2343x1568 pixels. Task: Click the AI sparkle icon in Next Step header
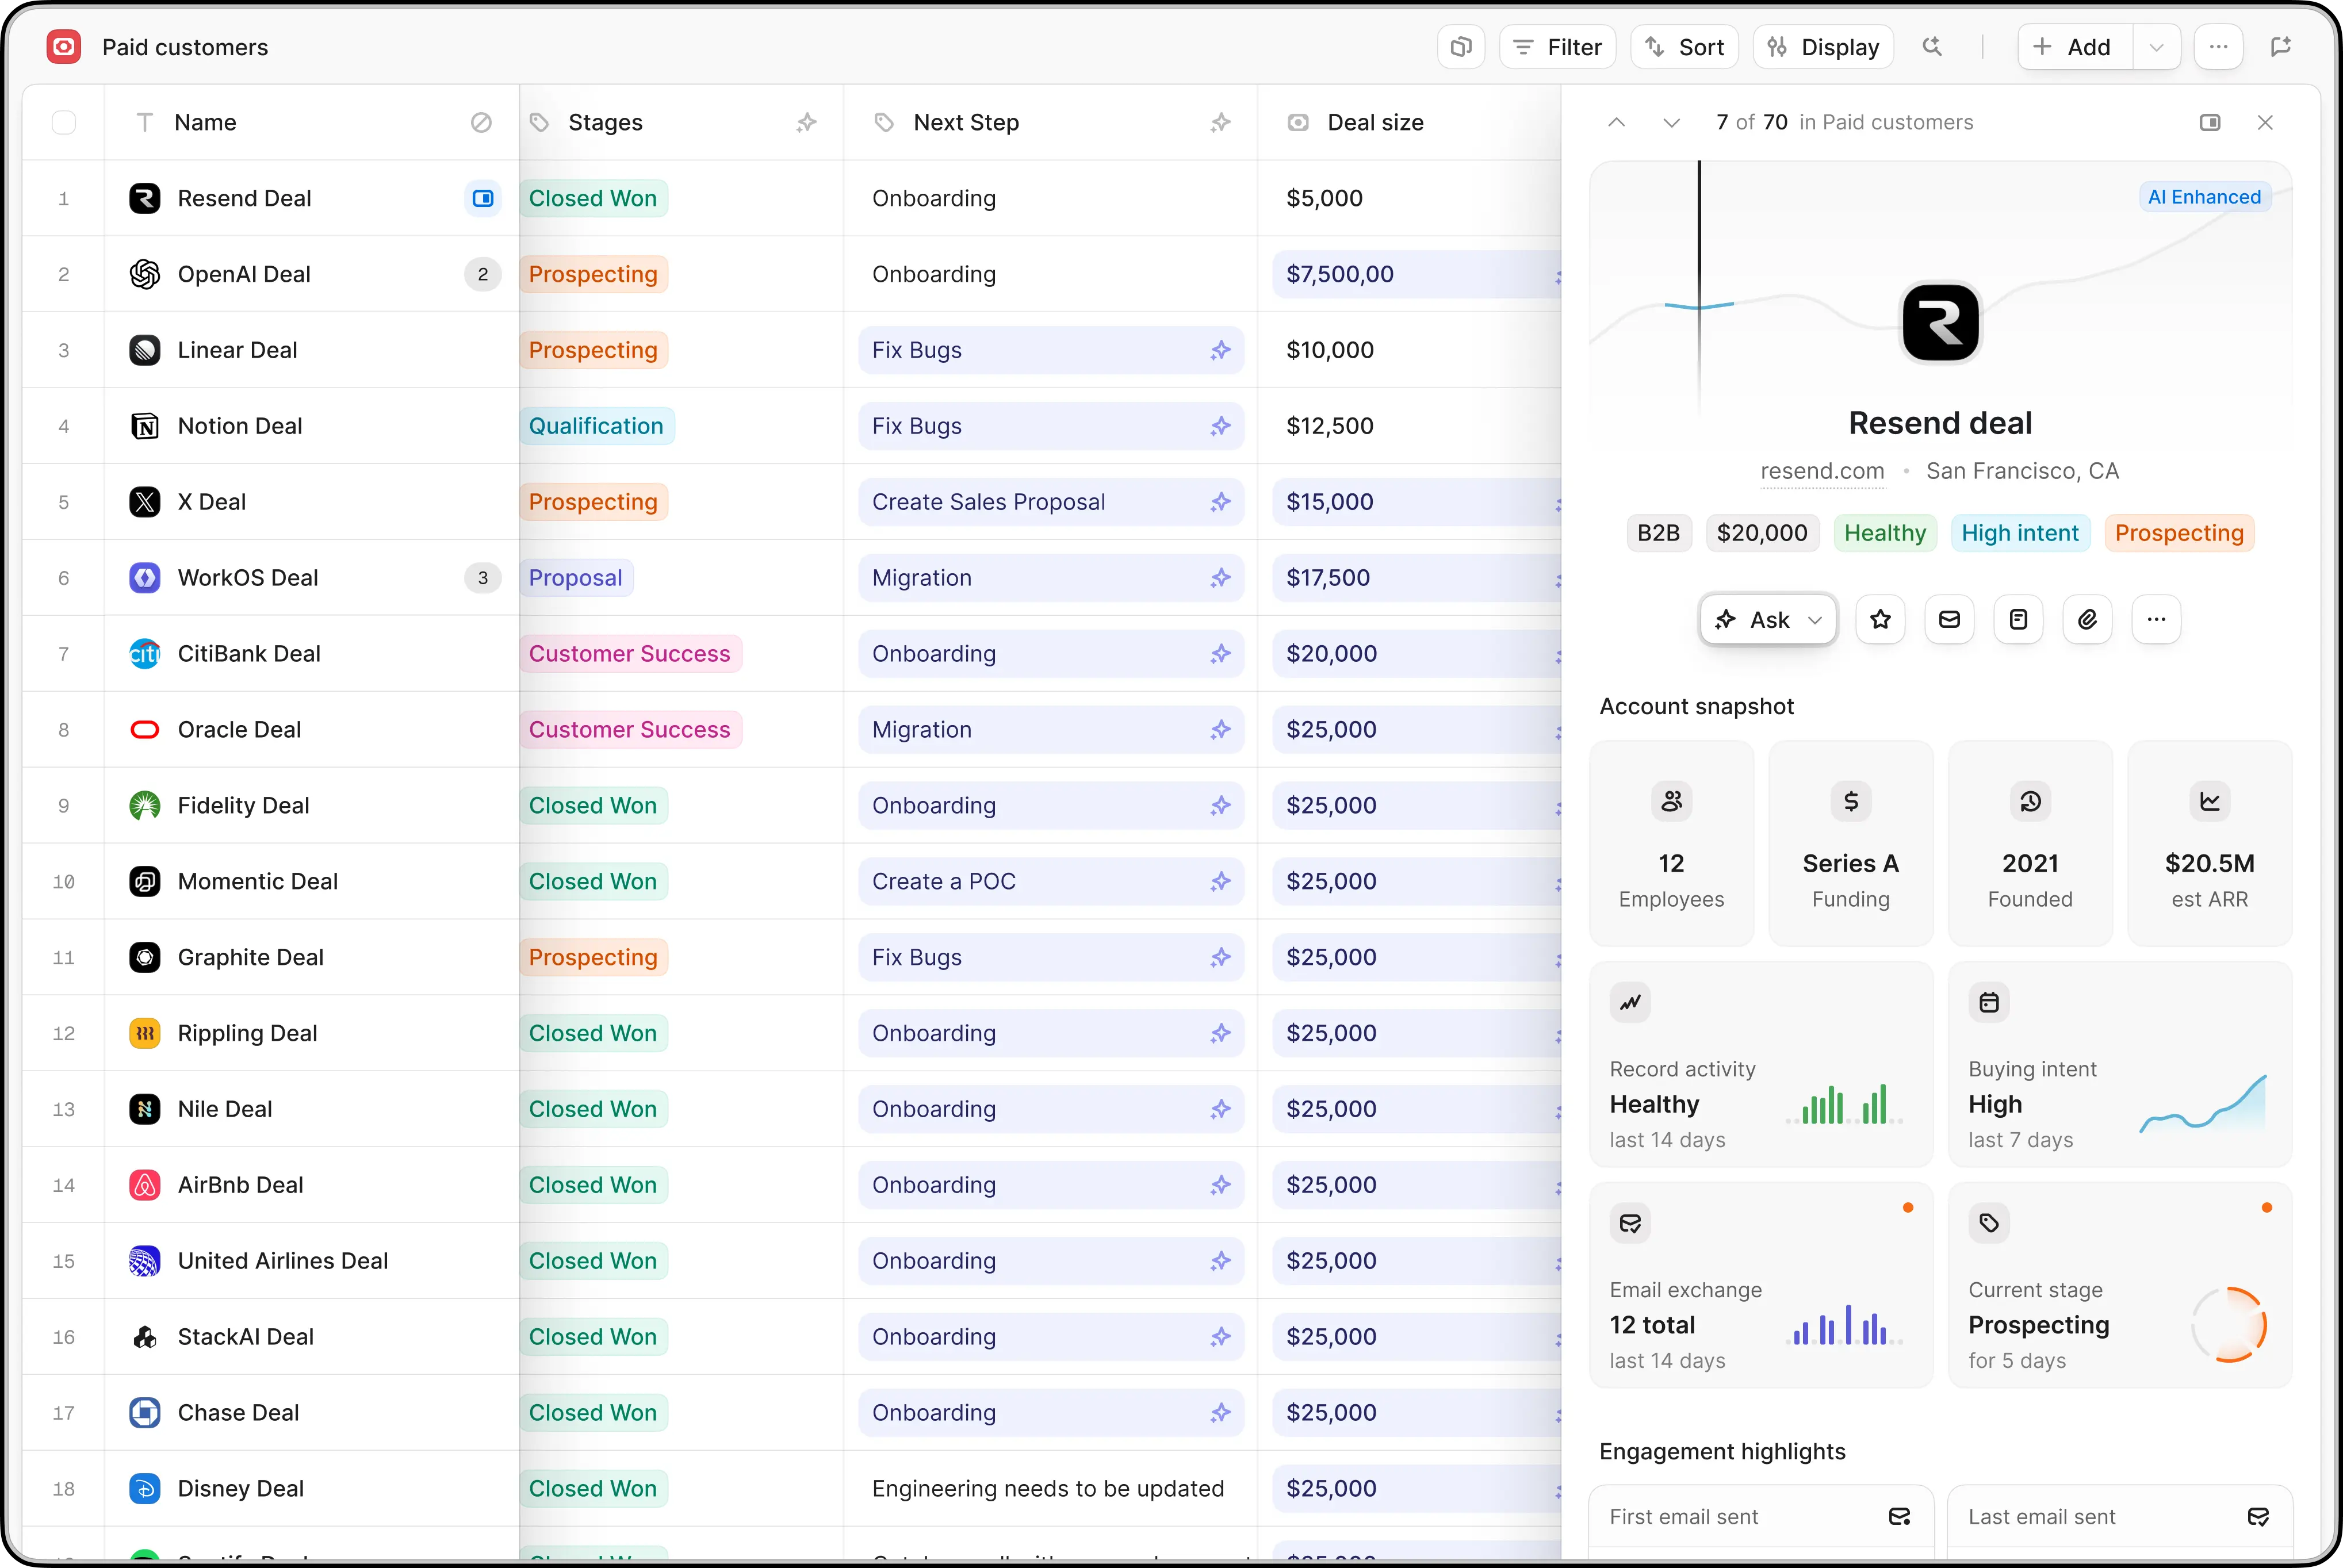point(1220,122)
